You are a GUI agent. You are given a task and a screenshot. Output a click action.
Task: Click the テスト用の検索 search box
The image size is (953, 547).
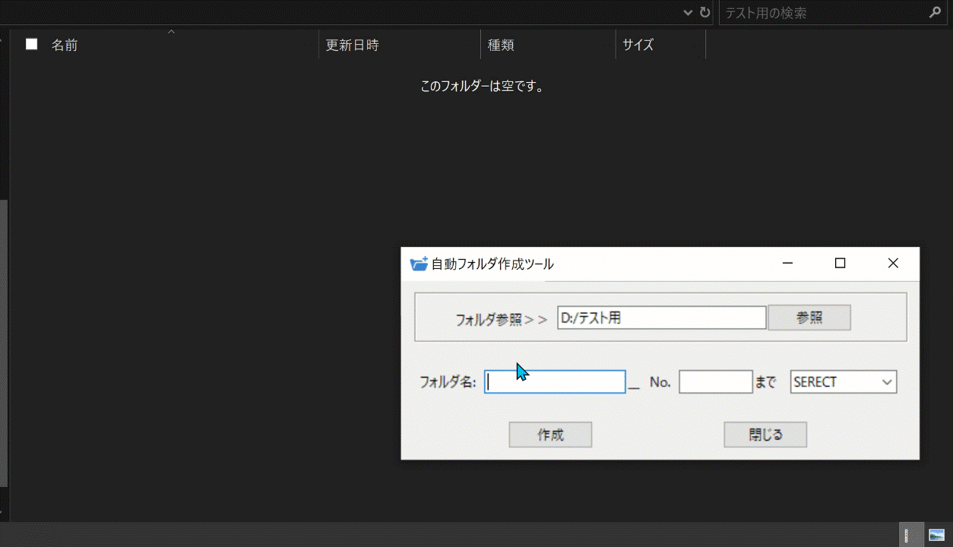(828, 12)
